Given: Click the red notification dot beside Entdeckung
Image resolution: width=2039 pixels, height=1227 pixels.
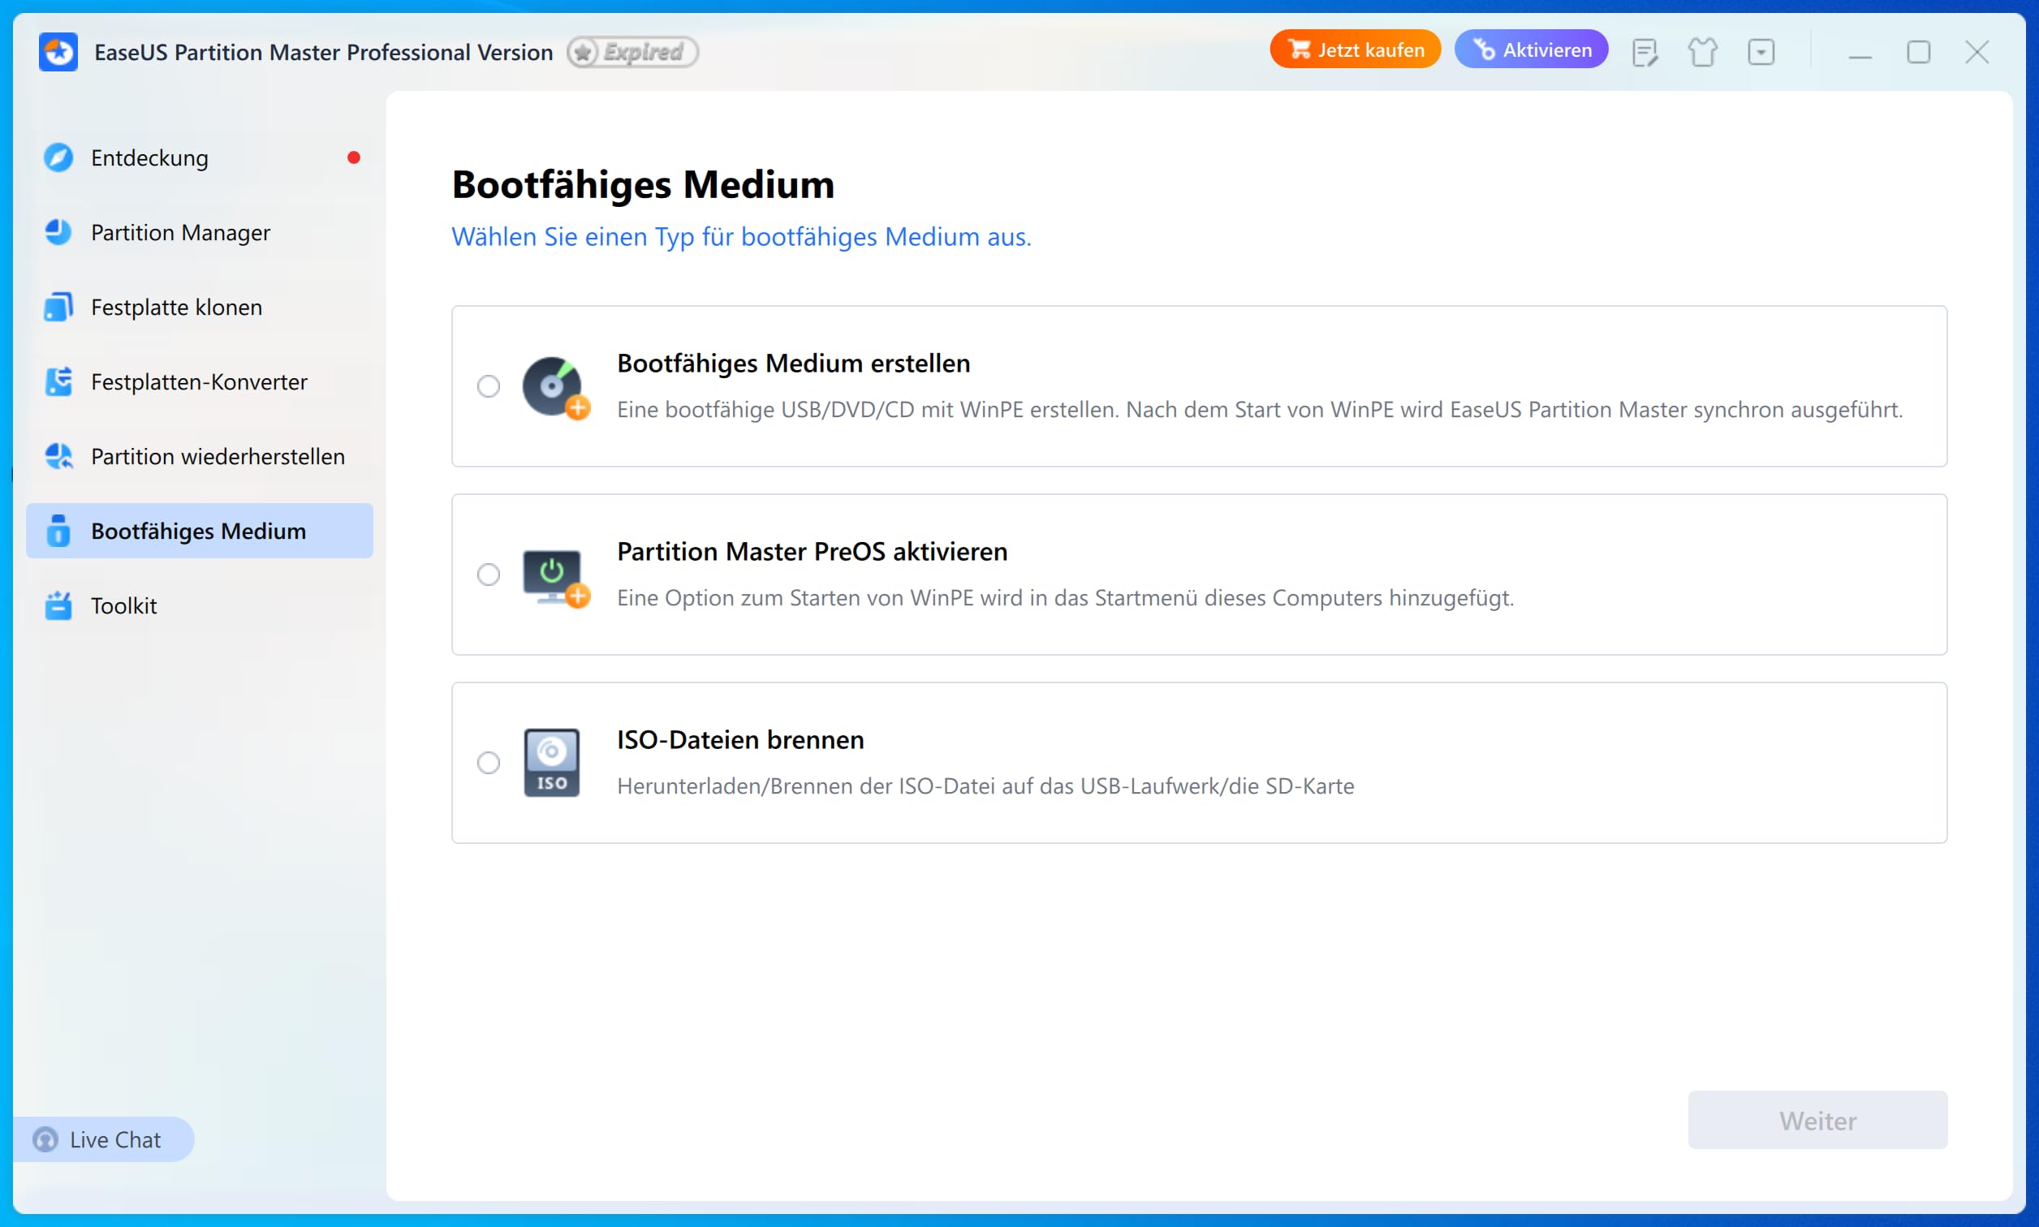Looking at the screenshot, I should click(x=354, y=157).
